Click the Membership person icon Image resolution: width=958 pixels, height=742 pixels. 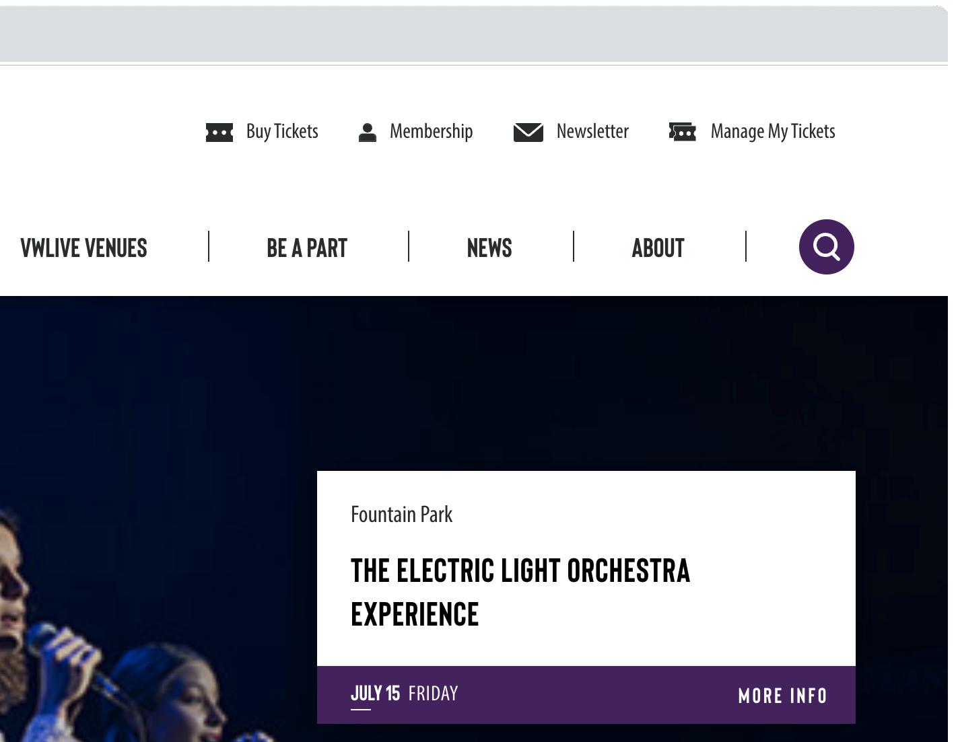pos(367,133)
